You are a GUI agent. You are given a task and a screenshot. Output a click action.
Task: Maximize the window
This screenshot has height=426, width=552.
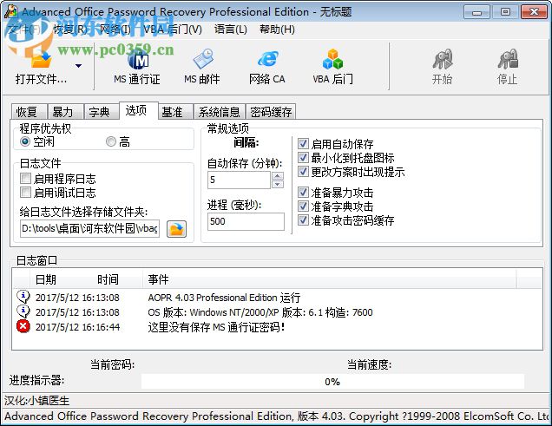click(505, 12)
